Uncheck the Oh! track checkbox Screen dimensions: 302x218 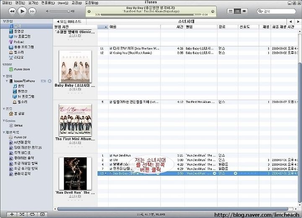click(x=111, y=160)
